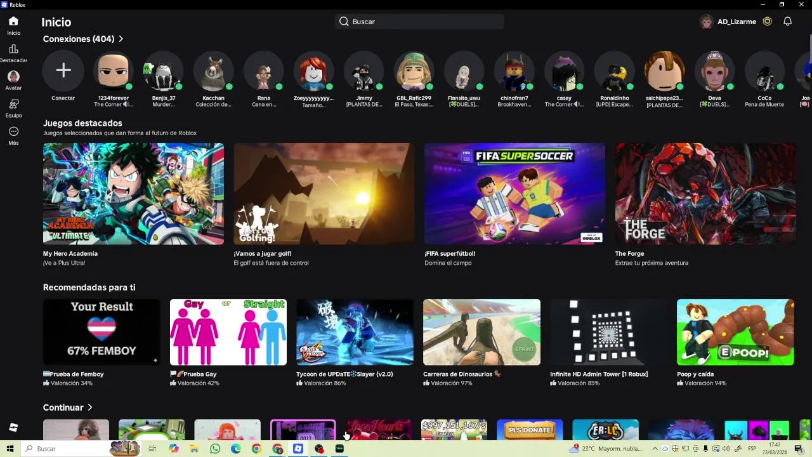Open Infinite HD Admin Tower thumbnail
812x457 pixels.
click(608, 332)
